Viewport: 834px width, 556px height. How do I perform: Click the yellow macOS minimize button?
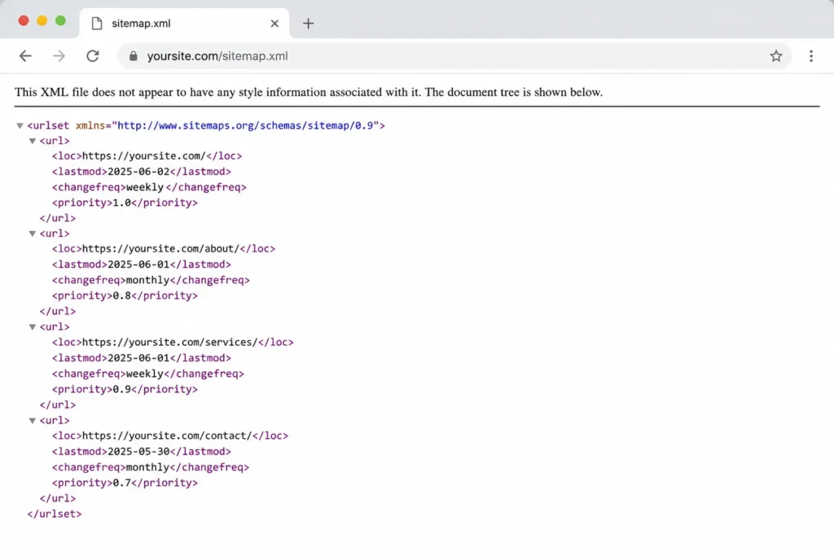click(x=42, y=20)
